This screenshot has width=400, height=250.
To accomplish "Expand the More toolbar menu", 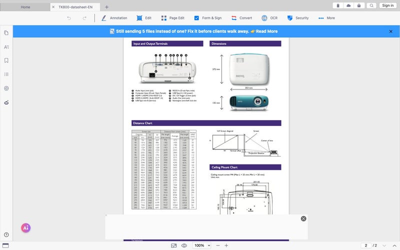I will coord(326,18).
